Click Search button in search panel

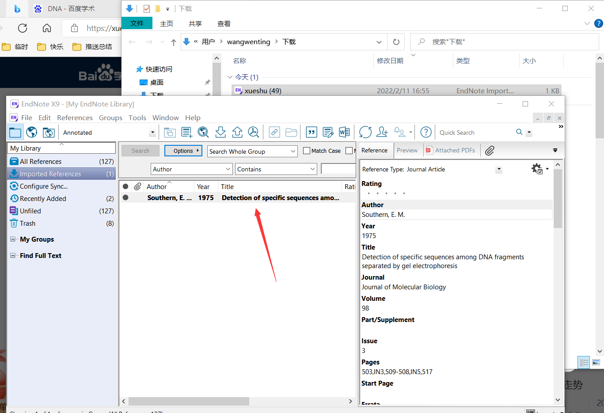141,151
